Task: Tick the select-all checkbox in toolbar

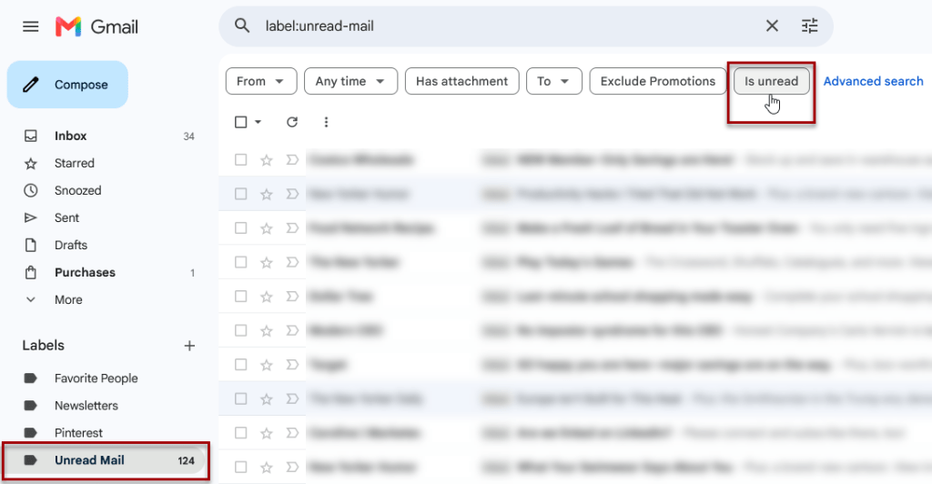Action: 240,122
